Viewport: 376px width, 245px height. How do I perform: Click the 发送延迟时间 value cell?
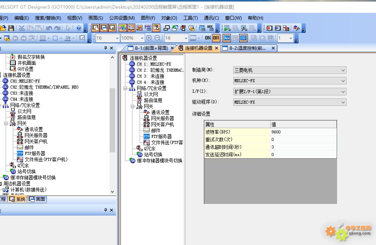click(x=303, y=155)
